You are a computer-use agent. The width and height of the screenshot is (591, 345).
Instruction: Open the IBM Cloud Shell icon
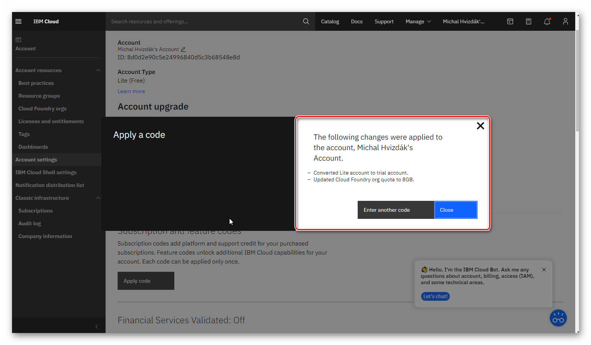510,21
